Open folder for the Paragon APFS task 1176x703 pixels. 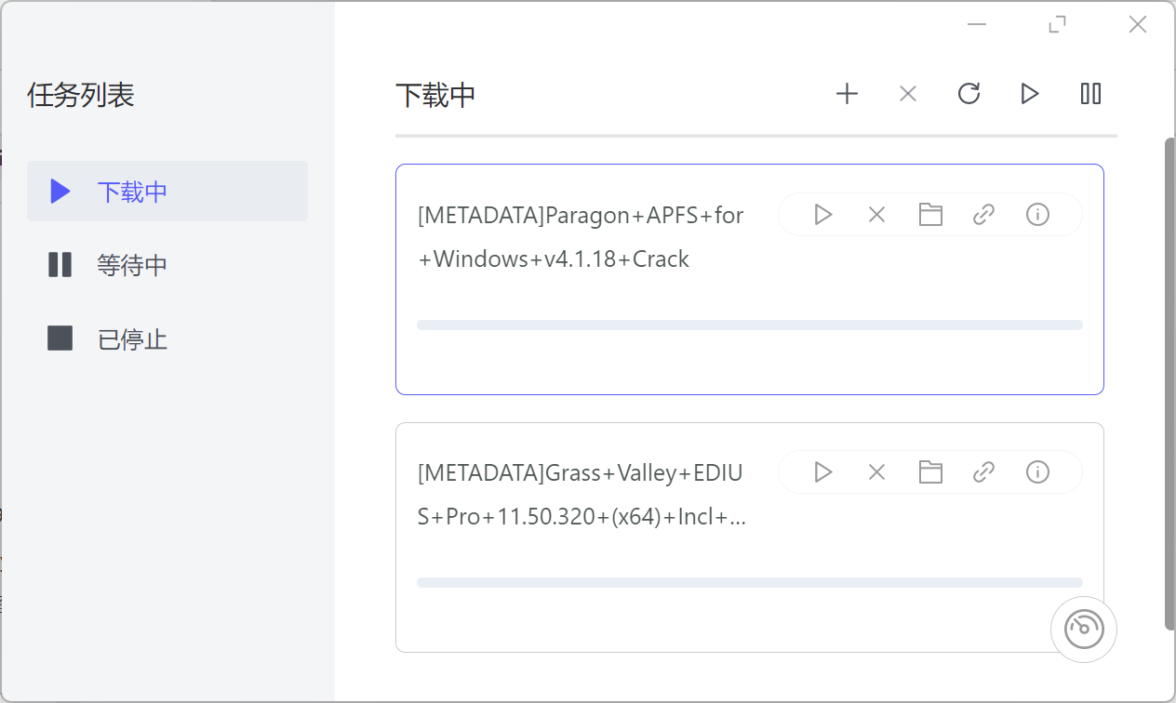(930, 215)
